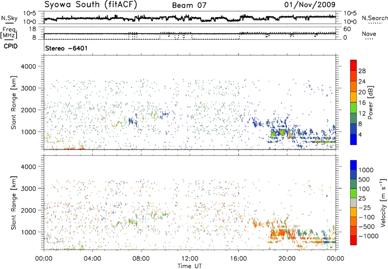Click the gray −25 to 25 Velocity segment
Image resolution: width=388 pixels, height=269 pixels.
[354, 203]
